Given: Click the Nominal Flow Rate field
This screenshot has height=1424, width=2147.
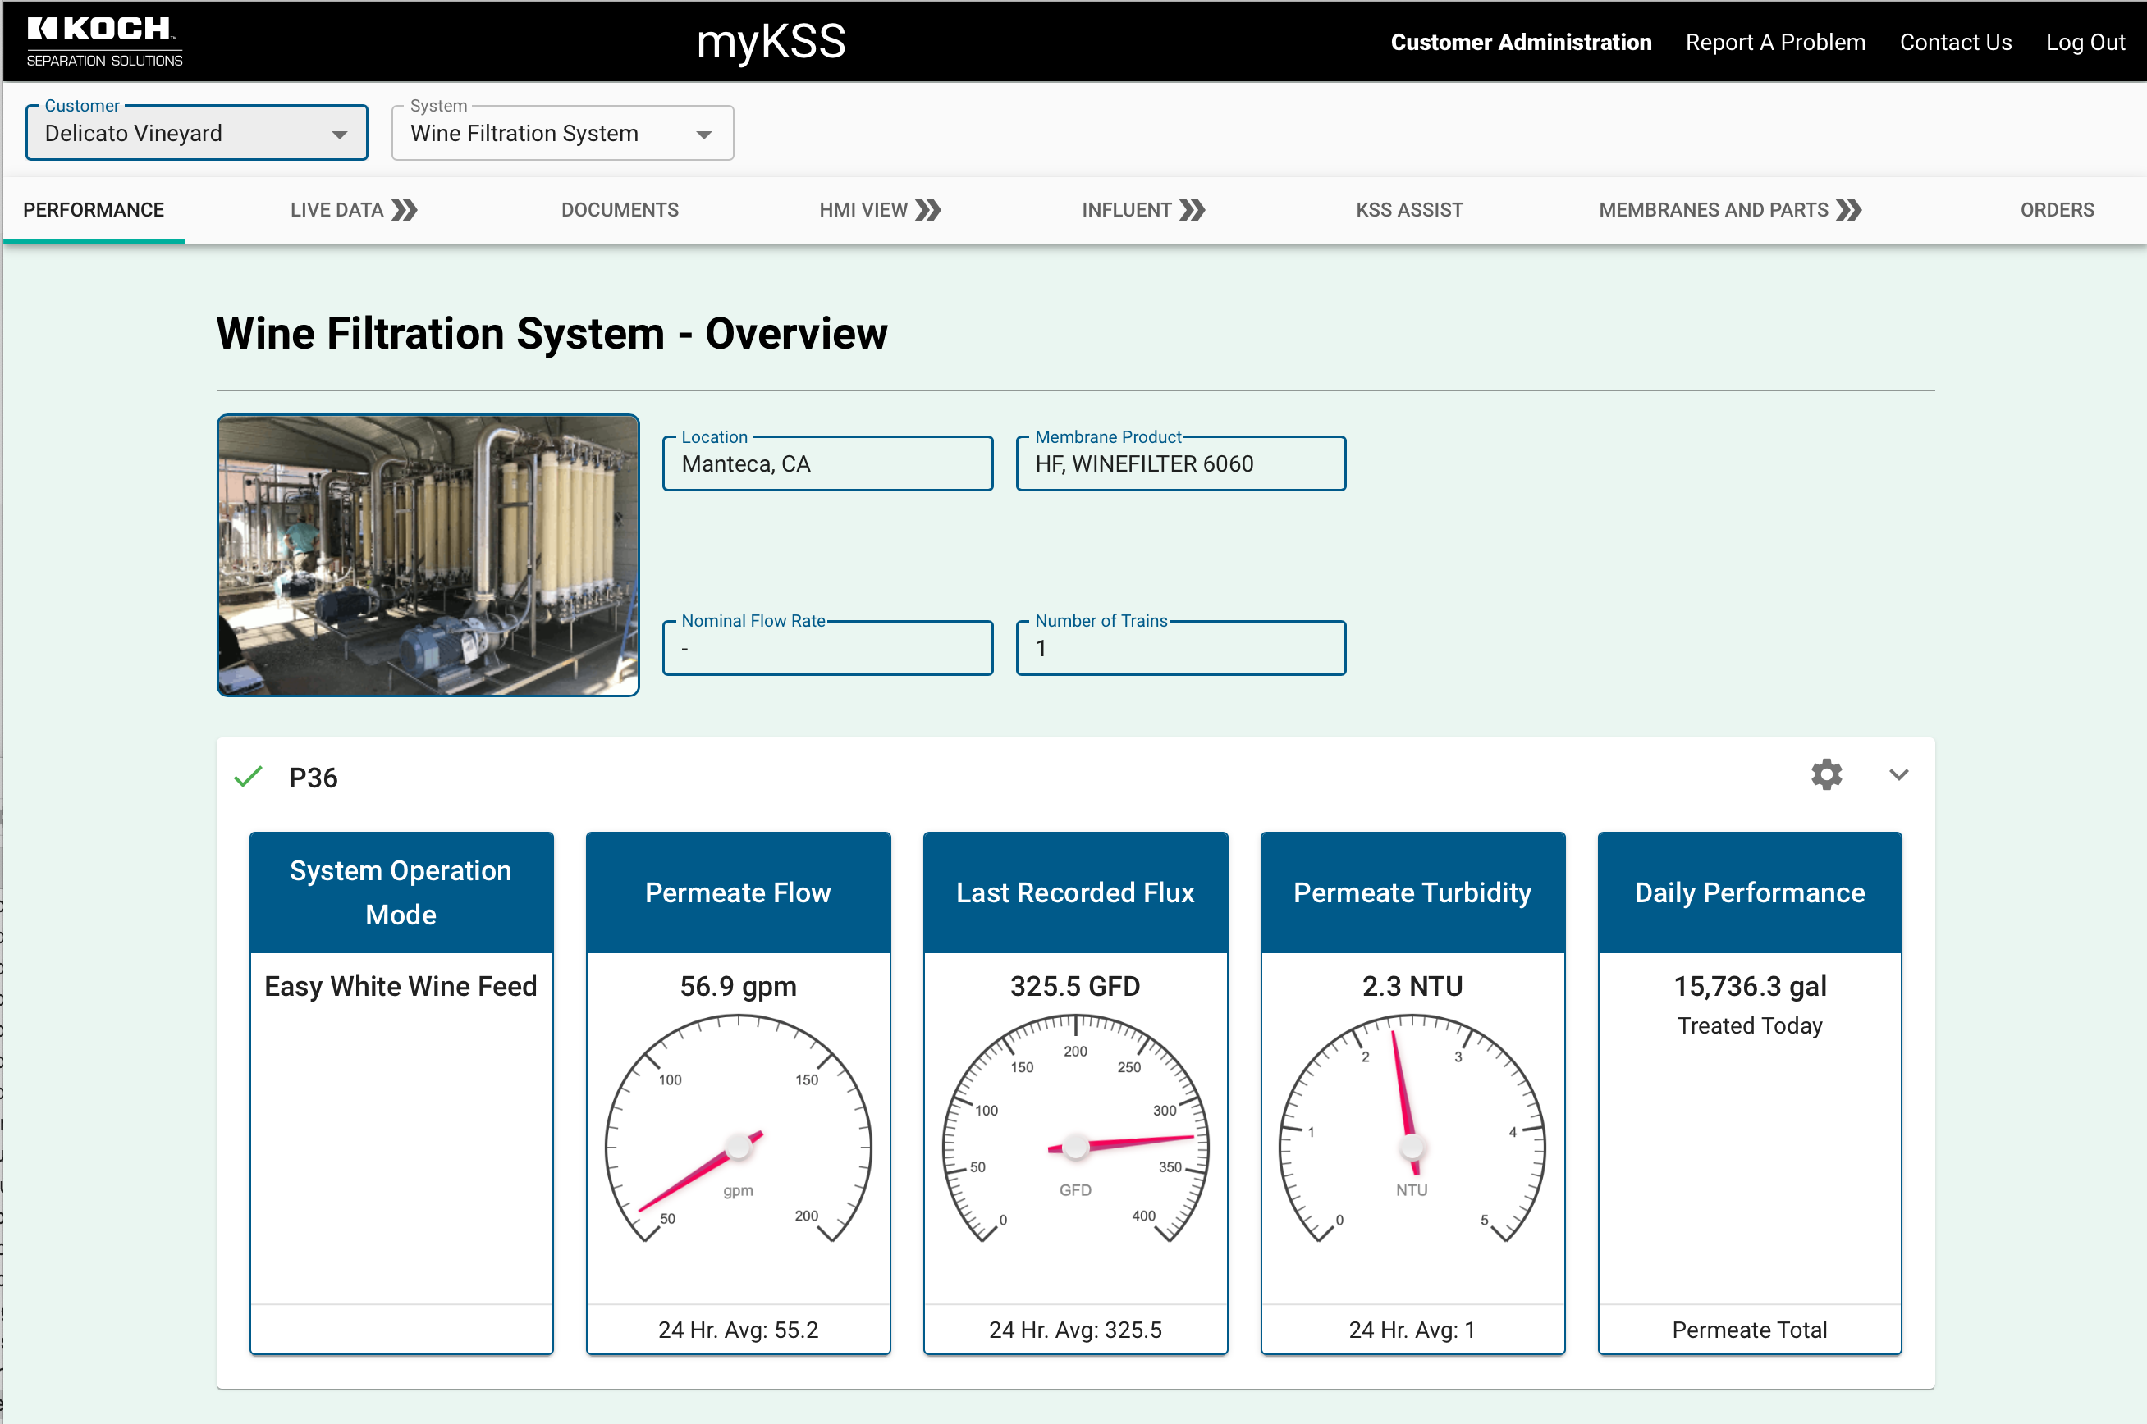Looking at the screenshot, I should coord(828,647).
